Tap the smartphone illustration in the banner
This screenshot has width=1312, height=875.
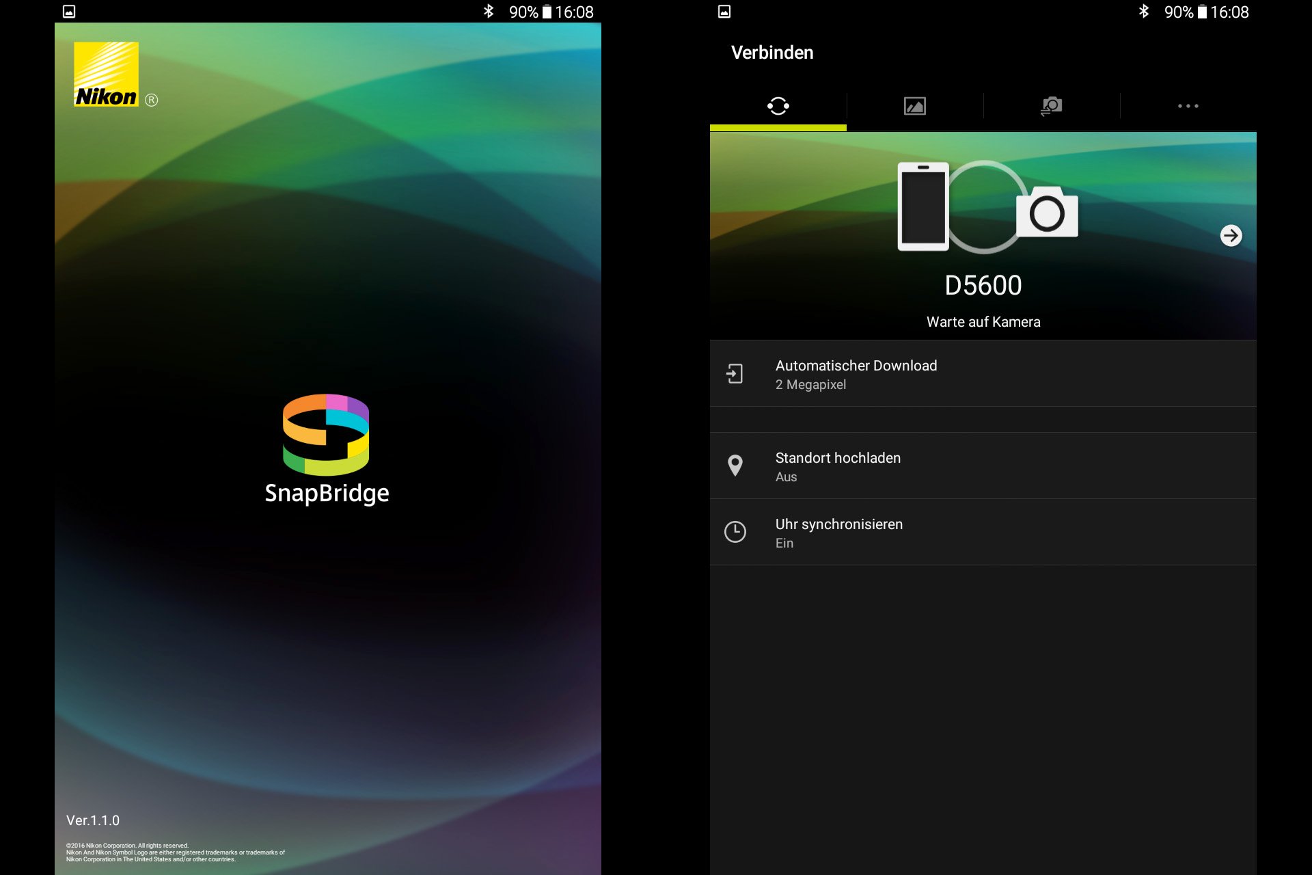tap(923, 206)
